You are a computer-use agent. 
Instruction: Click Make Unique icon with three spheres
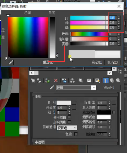pos(72,80)
